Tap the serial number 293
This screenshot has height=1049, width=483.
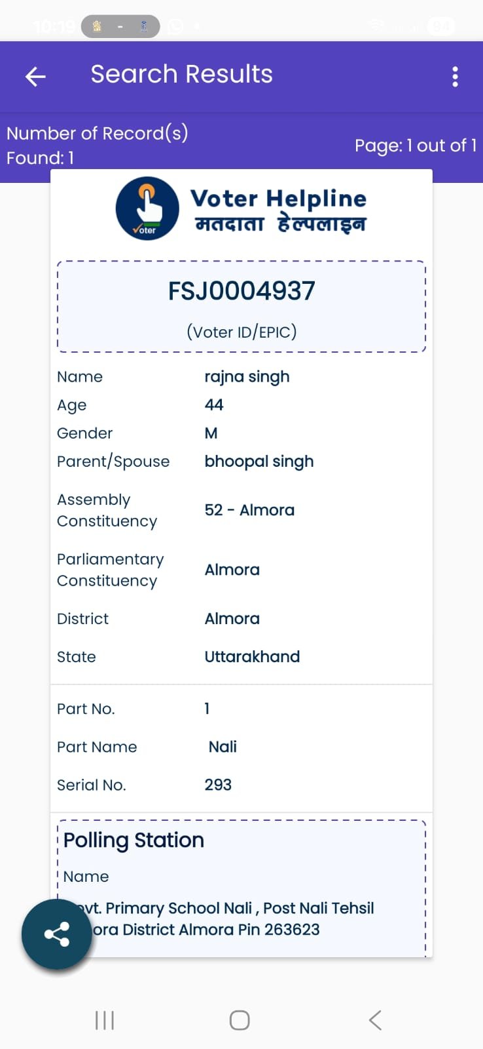pyautogui.click(x=218, y=785)
